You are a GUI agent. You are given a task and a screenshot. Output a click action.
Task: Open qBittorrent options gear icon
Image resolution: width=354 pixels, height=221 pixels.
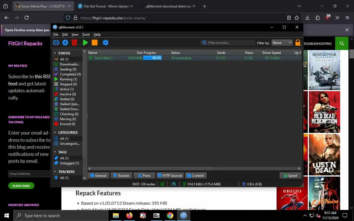(x=106, y=43)
